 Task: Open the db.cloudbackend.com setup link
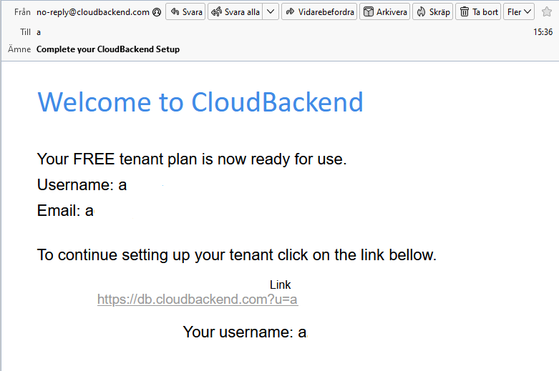pos(198,300)
